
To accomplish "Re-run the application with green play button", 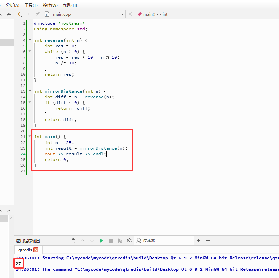I will pos(101,241).
